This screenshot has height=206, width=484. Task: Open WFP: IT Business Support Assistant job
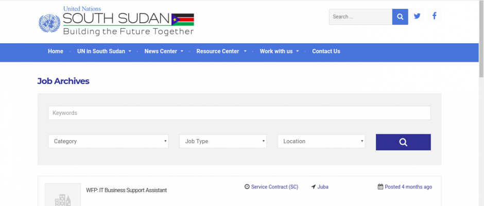click(x=127, y=190)
